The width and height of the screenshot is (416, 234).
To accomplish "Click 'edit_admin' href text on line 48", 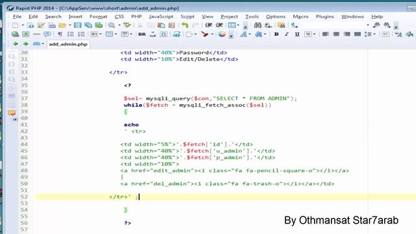I will [172, 170].
